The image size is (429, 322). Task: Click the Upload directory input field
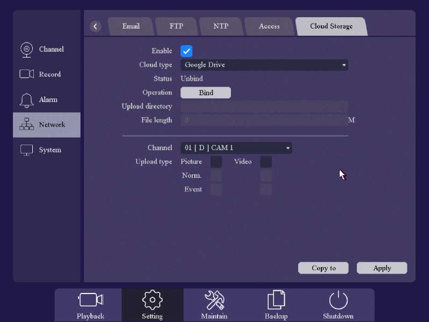pyautogui.click(x=264, y=106)
